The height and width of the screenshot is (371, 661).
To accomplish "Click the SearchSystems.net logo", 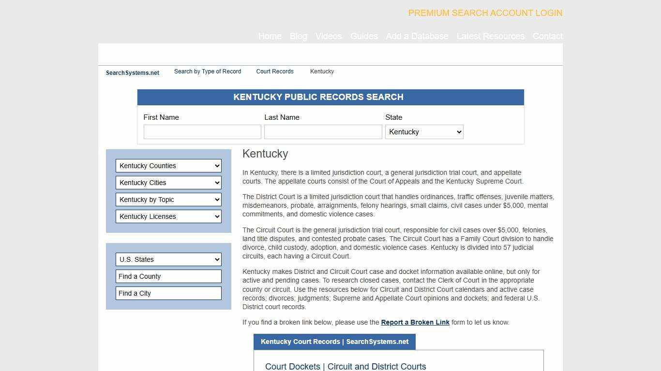I will pyautogui.click(x=132, y=72).
